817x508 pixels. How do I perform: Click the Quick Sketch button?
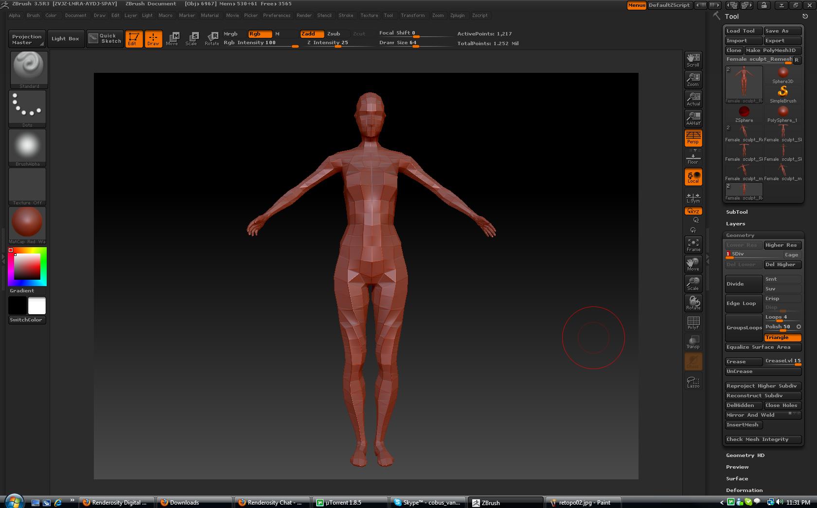pyautogui.click(x=105, y=39)
